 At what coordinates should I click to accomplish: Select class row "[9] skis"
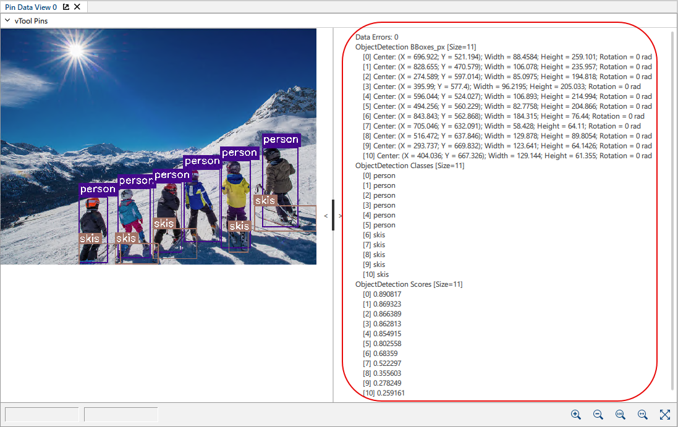(373, 265)
